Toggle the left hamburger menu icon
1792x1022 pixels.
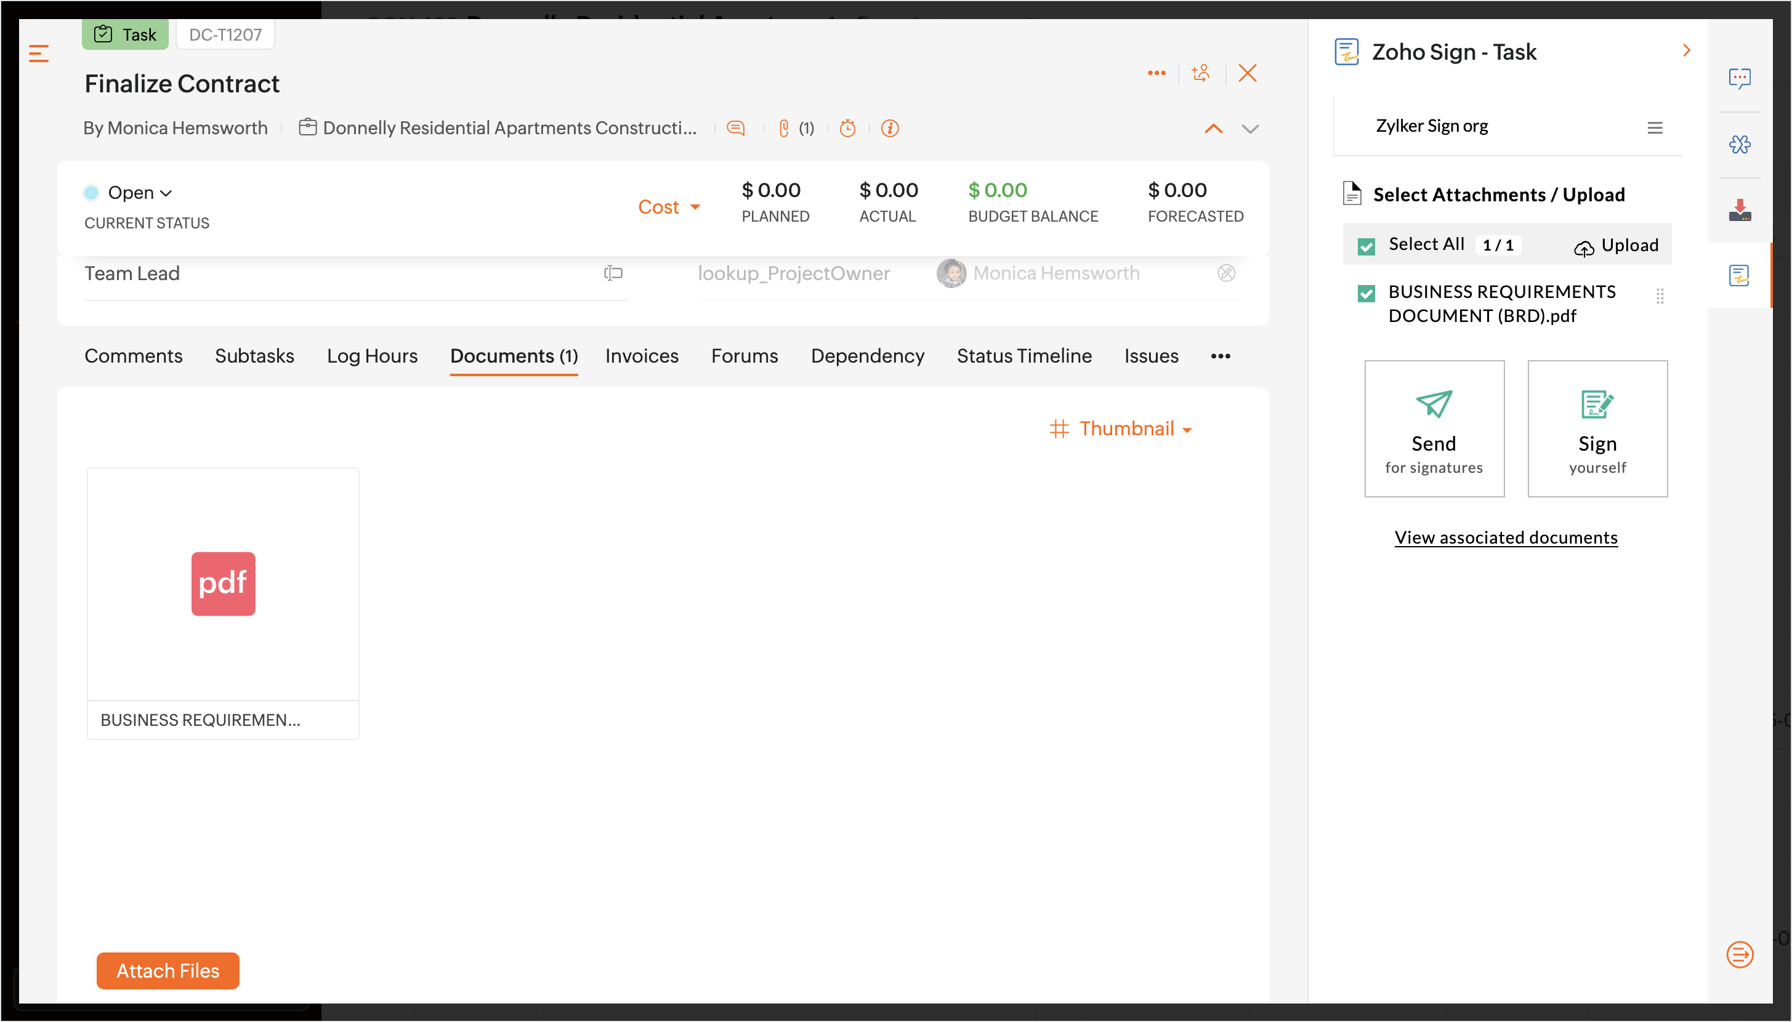pyautogui.click(x=39, y=54)
